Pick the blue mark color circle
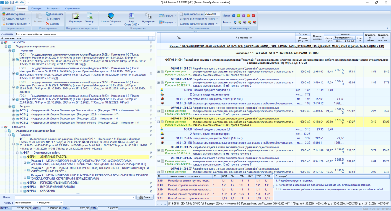This screenshot has height=211, width=391. coord(234,16)
